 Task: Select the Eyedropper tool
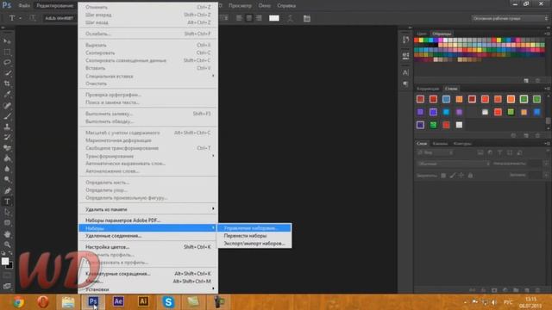pyautogui.click(x=7, y=94)
